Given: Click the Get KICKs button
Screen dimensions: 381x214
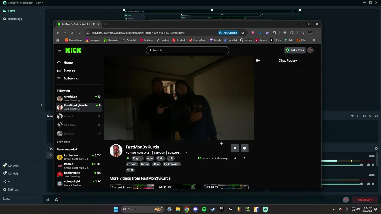Looking at the screenshot, I should point(295,50).
